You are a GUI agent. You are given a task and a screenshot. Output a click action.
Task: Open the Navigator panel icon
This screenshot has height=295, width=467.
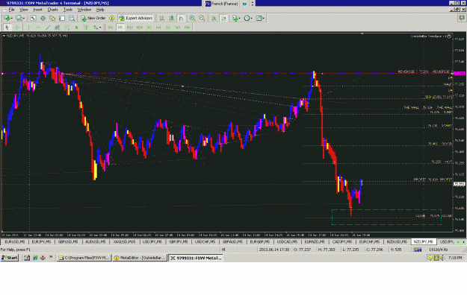pyautogui.click(x=52, y=18)
